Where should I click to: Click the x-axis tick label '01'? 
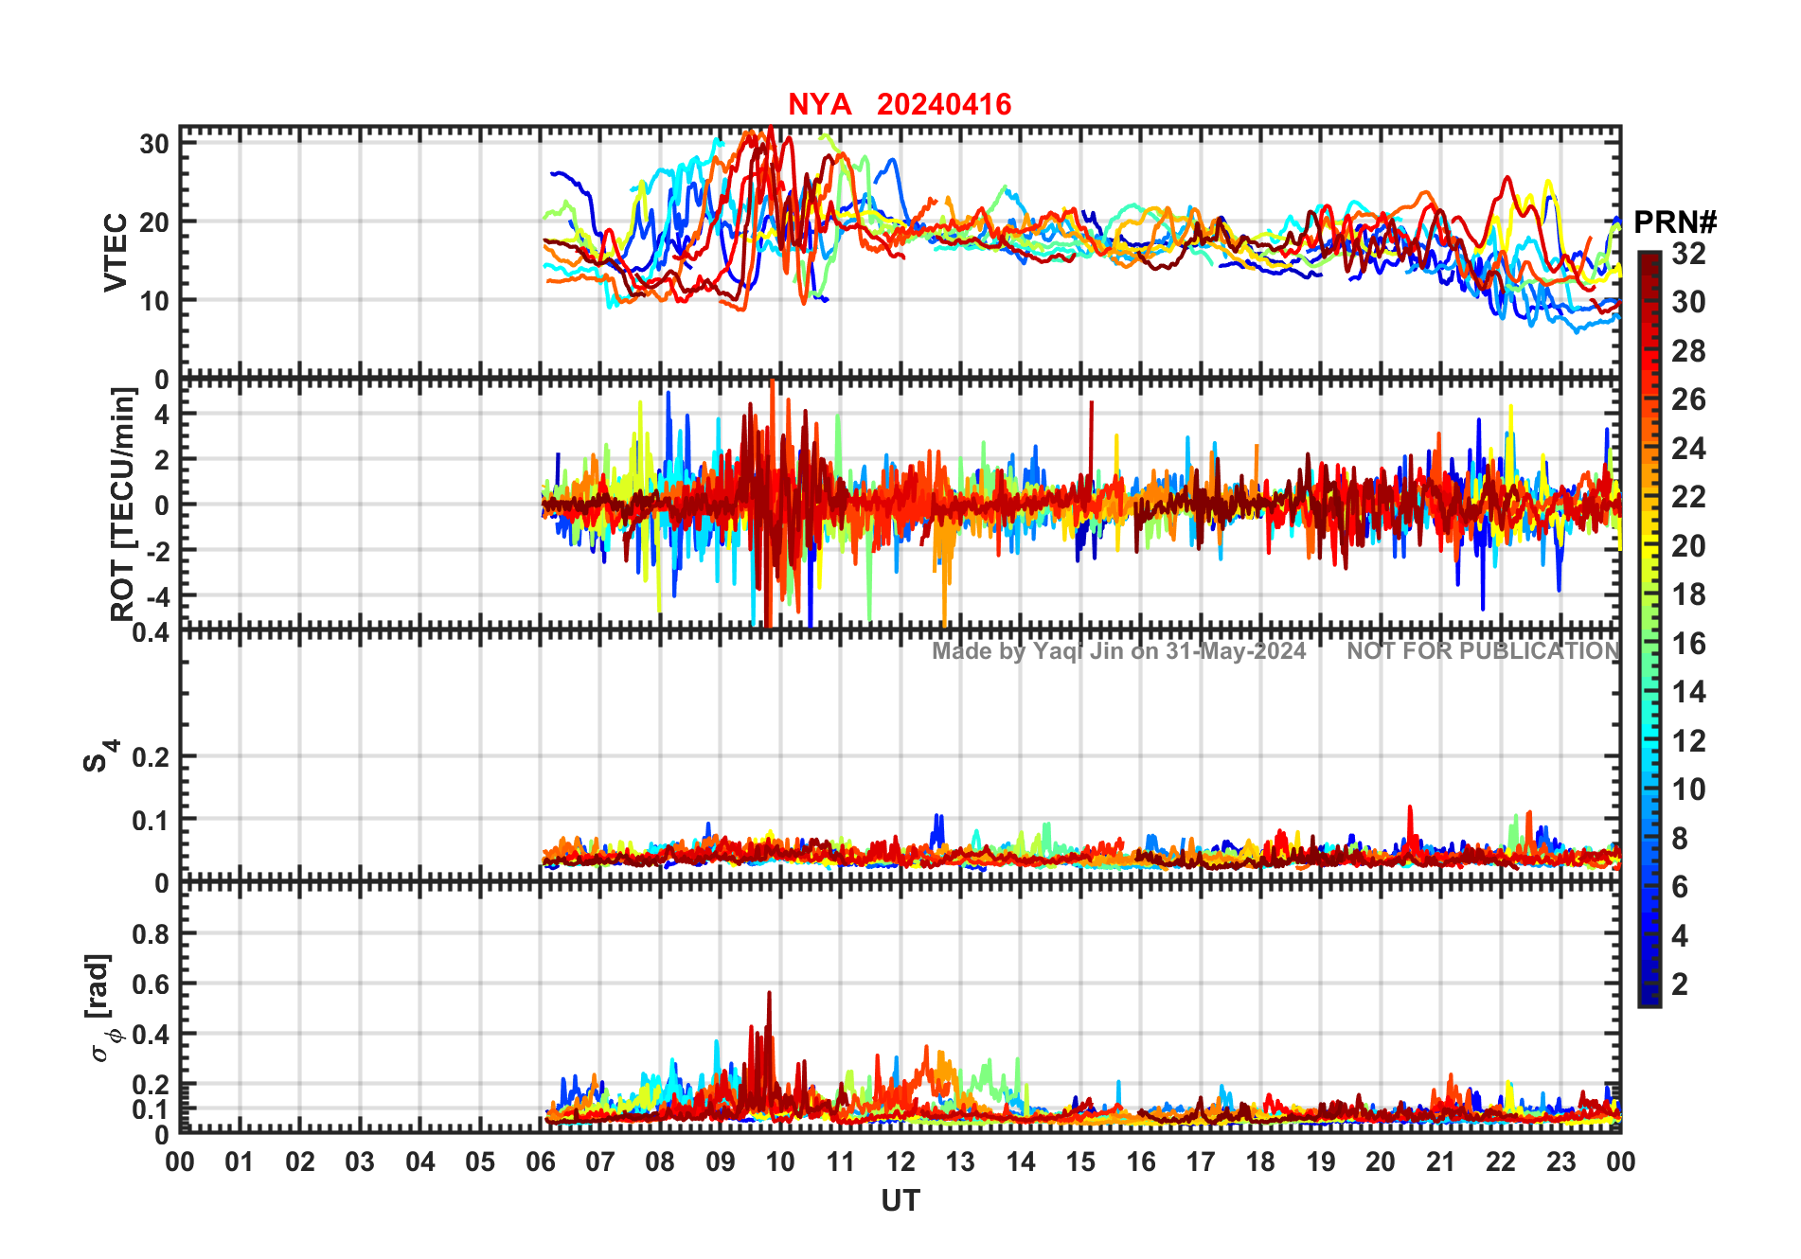(x=240, y=1161)
